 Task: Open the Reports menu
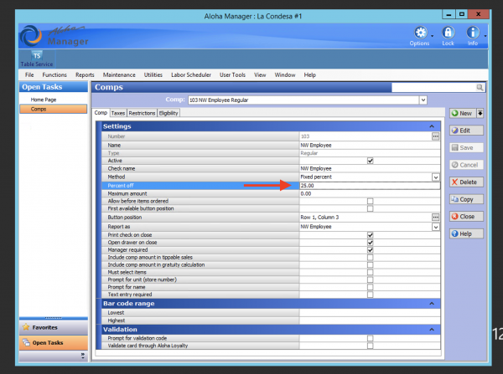85,75
